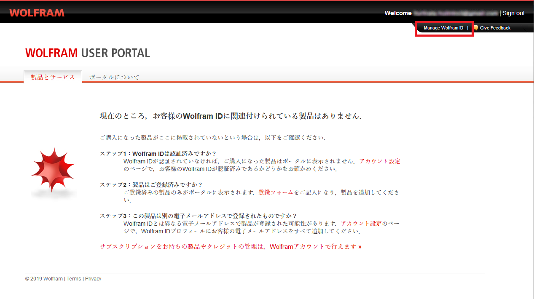Open アカウント設定 link in step 1
The height and width of the screenshot is (299, 534).
coord(380,161)
